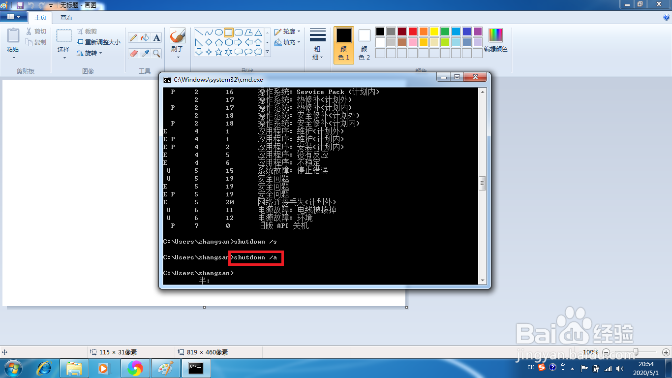This screenshot has height=378, width=672.
Task: Click the cmd window scroll up arrow
Action: [483, 91]
